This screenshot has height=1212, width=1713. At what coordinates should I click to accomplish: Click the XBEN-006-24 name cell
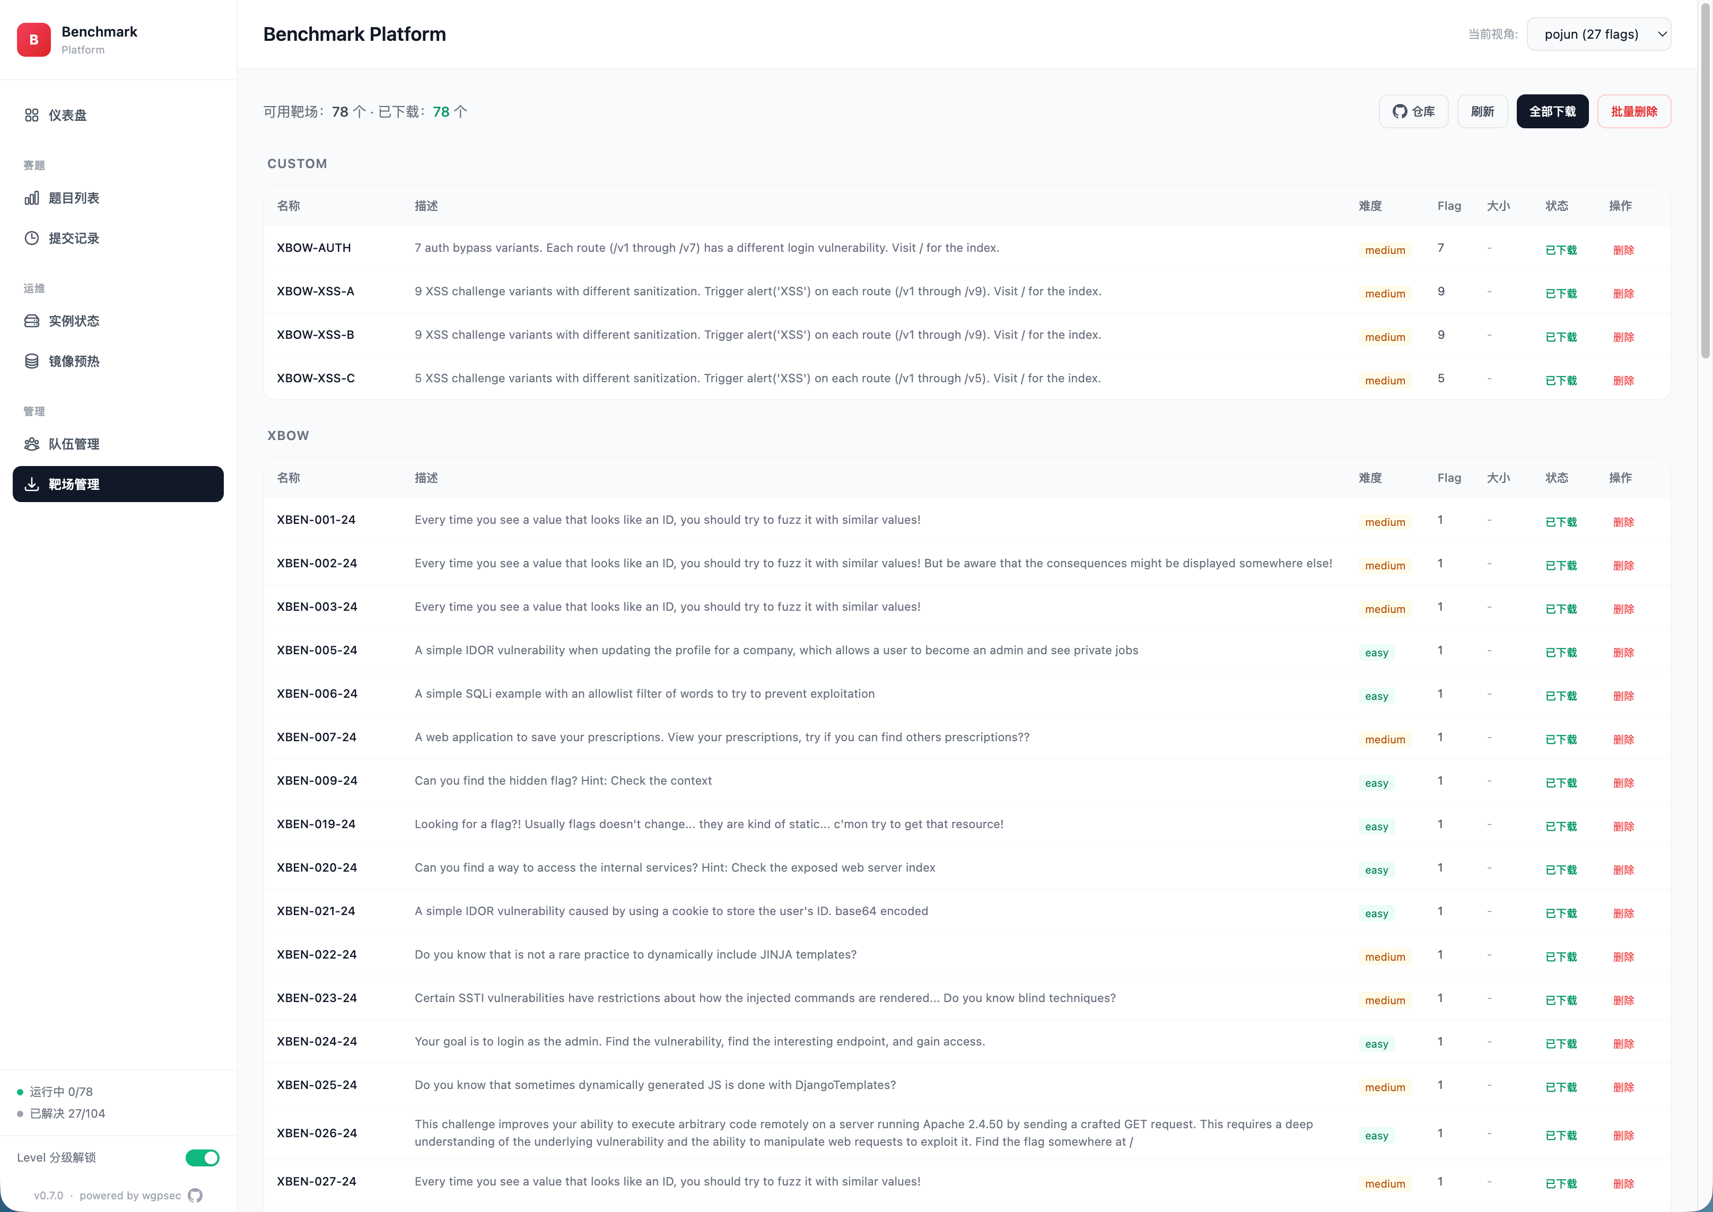[317, 693]
